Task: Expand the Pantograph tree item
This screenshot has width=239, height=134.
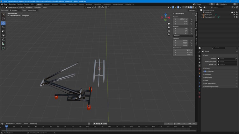Action: pos(202,15)
